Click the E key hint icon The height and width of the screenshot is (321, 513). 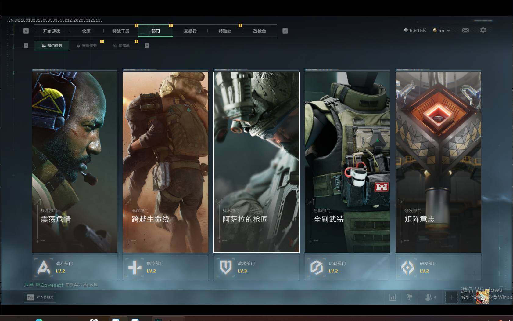(285, 31)
